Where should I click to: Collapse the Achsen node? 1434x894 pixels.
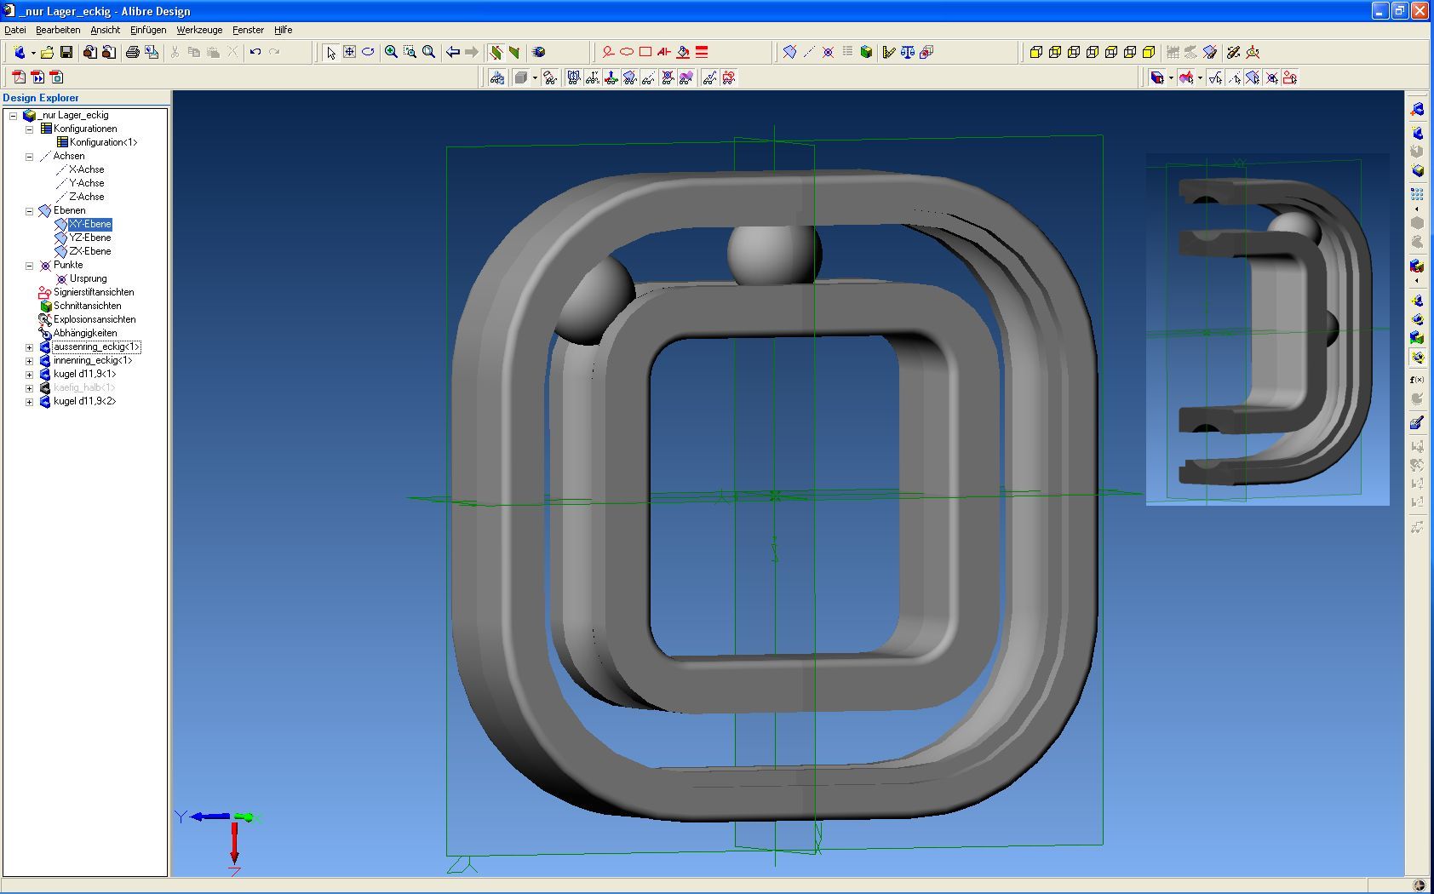click(29, 157)
